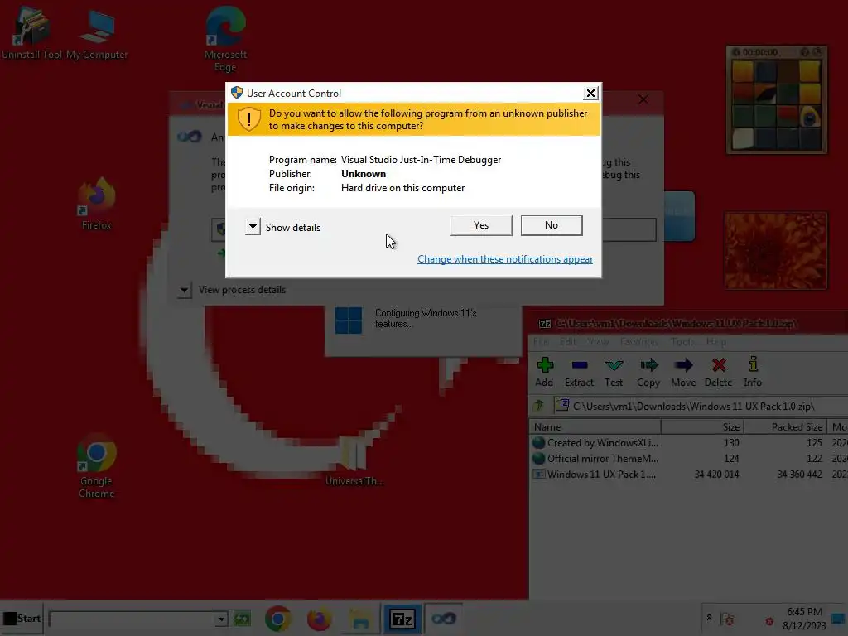
Task: Open the View menu in 7-Zip
Action: click(598, 342)
